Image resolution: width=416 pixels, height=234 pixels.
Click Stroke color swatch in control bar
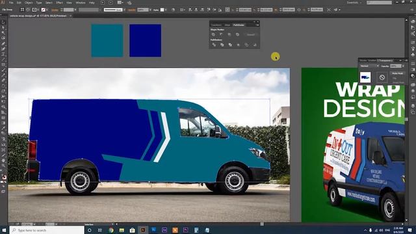[x=43, y=10]
